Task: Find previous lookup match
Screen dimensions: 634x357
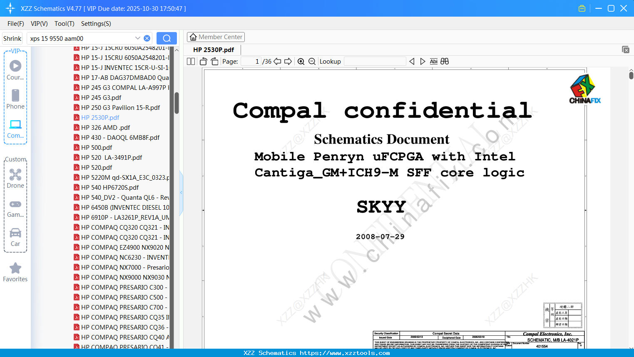Action: pos(412,61)
